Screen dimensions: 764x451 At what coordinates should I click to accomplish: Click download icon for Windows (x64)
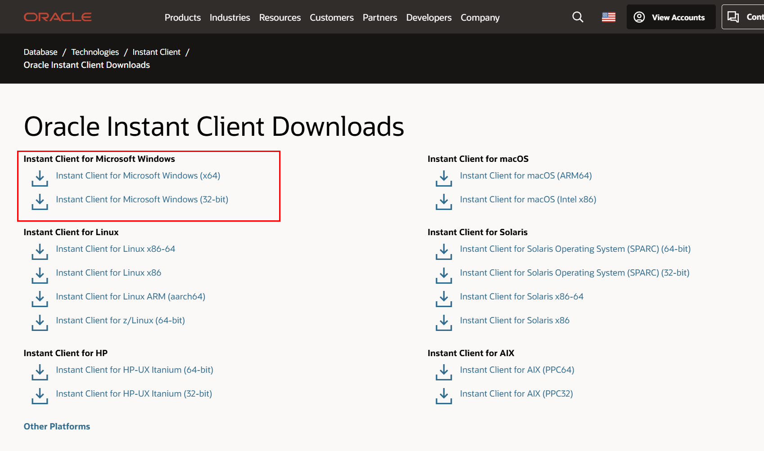[40, 178]
